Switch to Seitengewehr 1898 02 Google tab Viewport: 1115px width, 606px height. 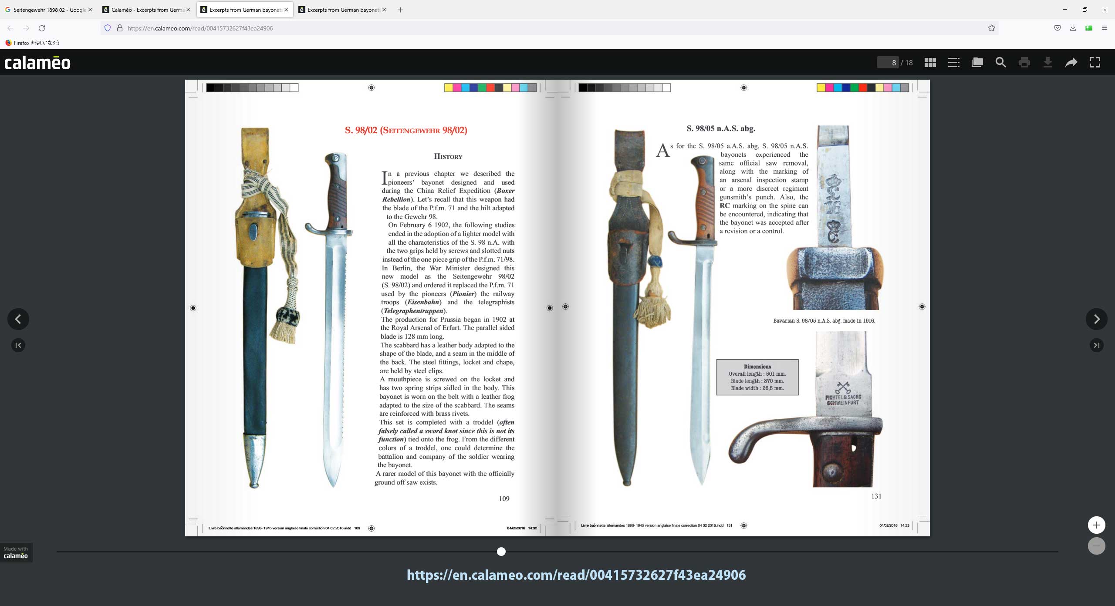pos(49,10)
